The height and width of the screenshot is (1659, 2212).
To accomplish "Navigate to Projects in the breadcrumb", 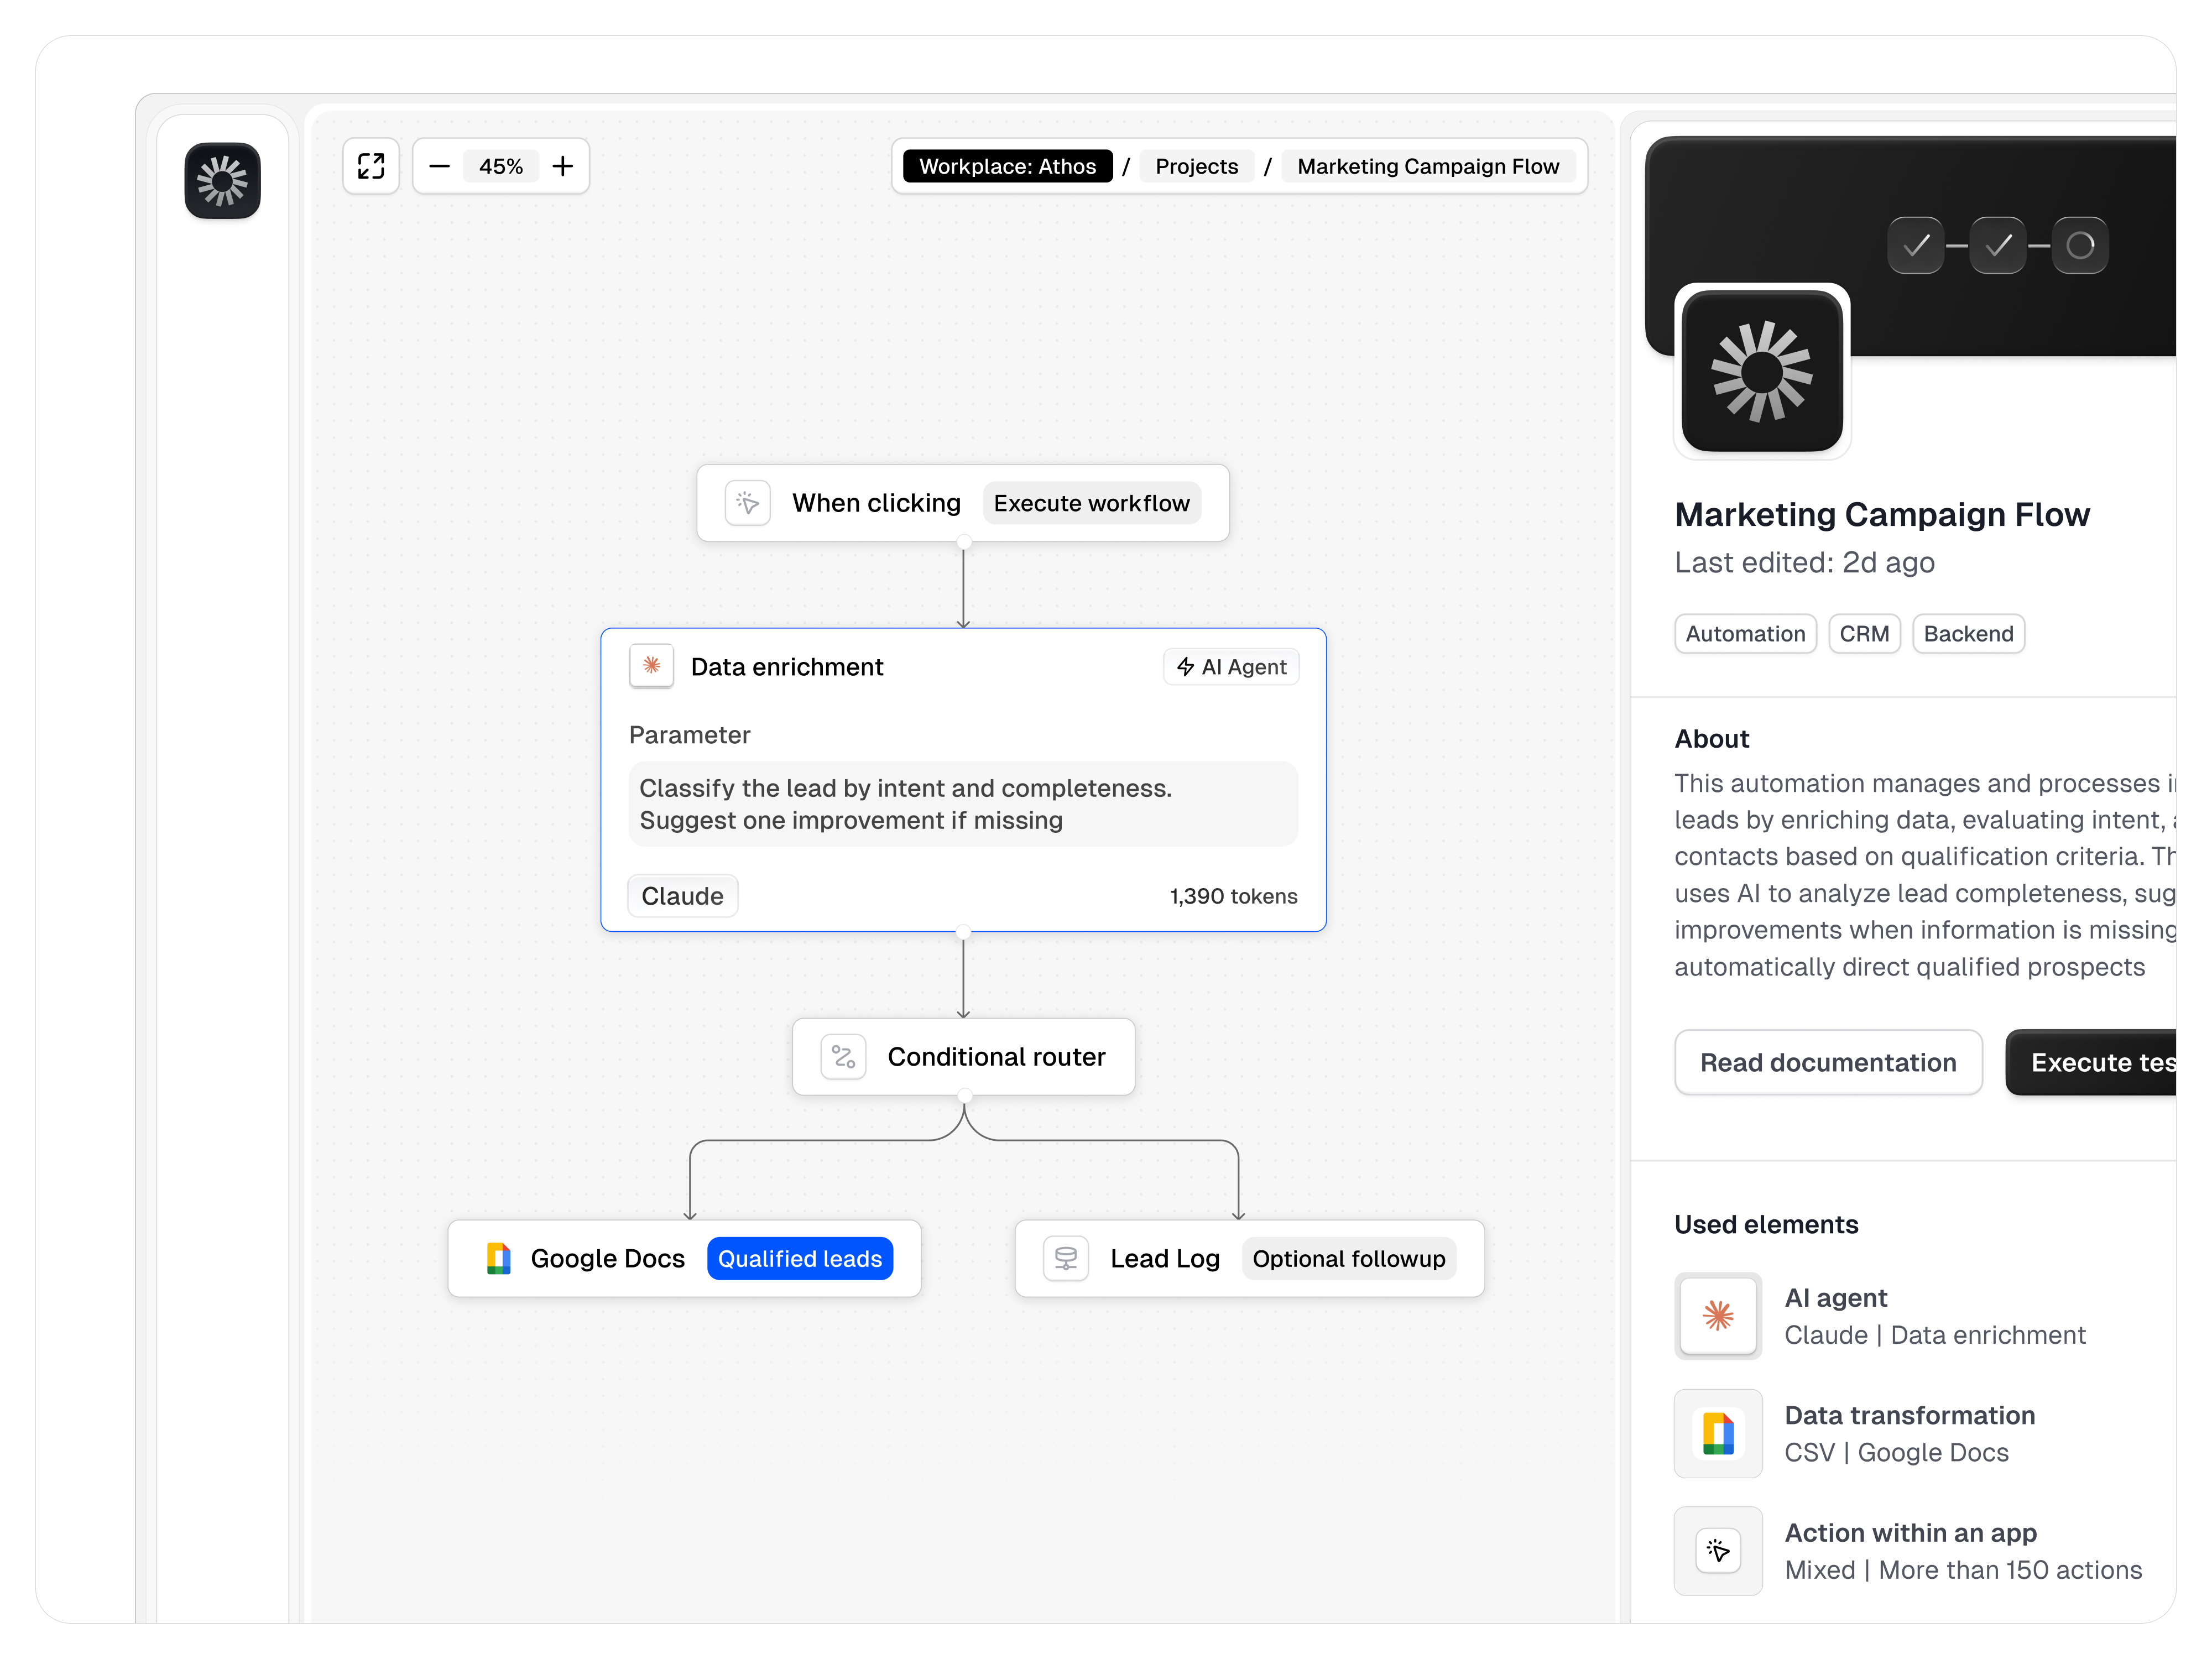I will click(1196, 166).
